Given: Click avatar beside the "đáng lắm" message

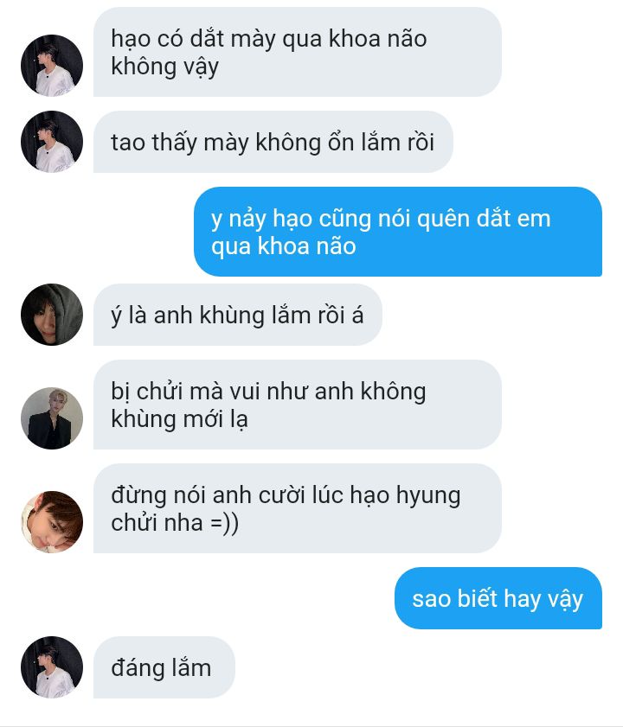Looking at the screenshot, I should click(x=52, y=667).
